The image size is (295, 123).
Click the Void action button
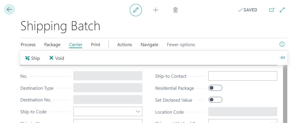click(x=56, y=58)
